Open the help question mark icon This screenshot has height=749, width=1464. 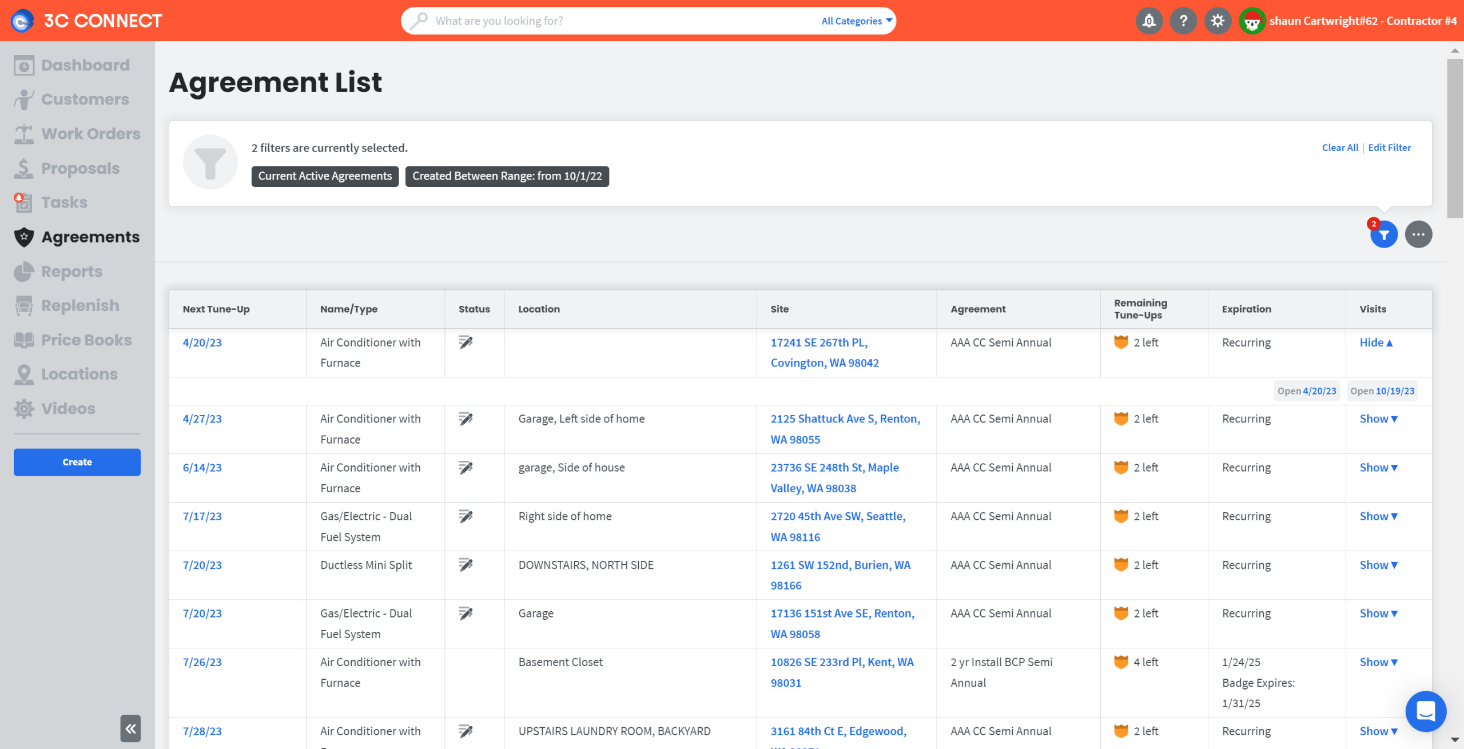pos(1183,21)
